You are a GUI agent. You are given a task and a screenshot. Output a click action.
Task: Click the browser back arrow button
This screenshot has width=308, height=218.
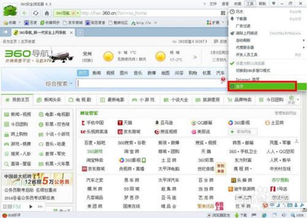click(25, 13)
